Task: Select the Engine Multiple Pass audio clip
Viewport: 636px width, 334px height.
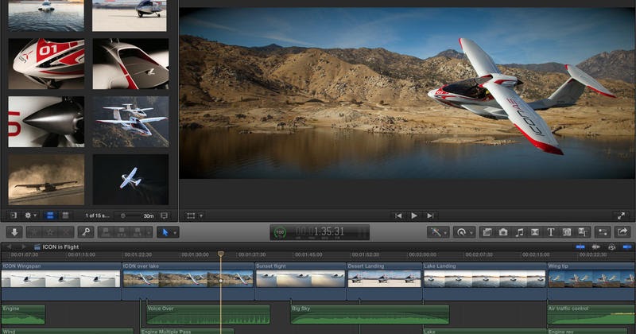Action: (x=187, y=331)
